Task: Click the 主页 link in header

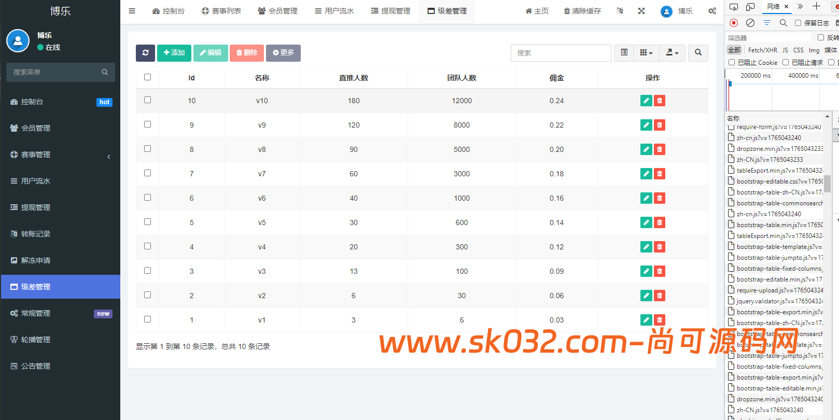Action: [x=537, y=11]
